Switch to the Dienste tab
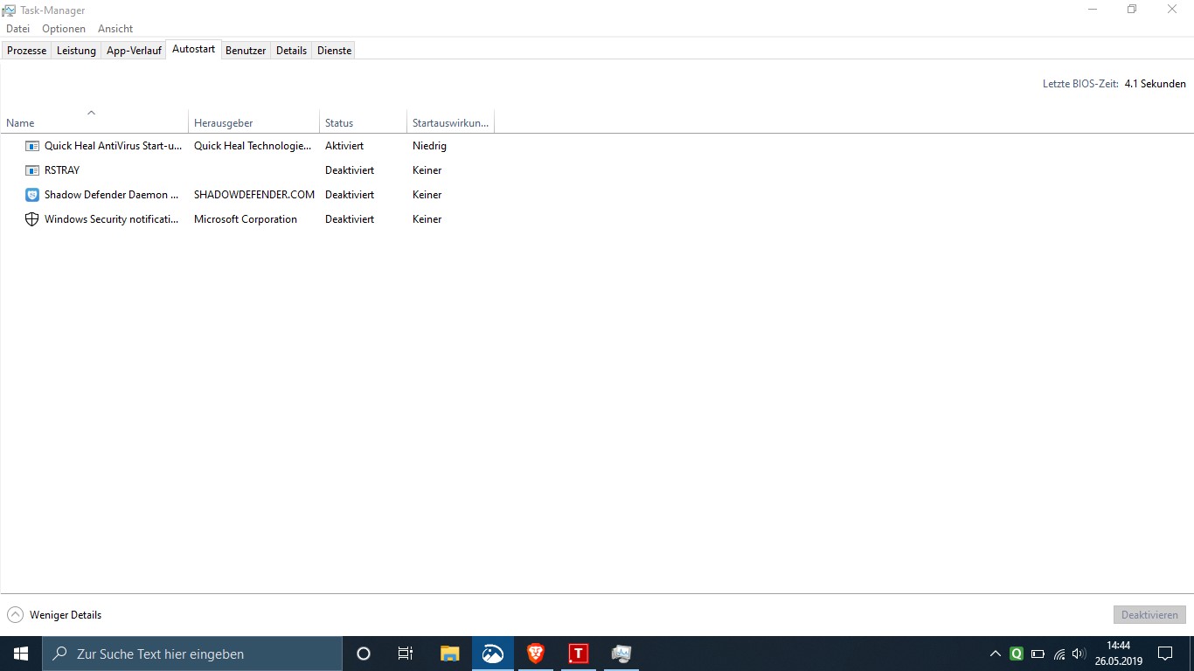 tap(334, 51)
